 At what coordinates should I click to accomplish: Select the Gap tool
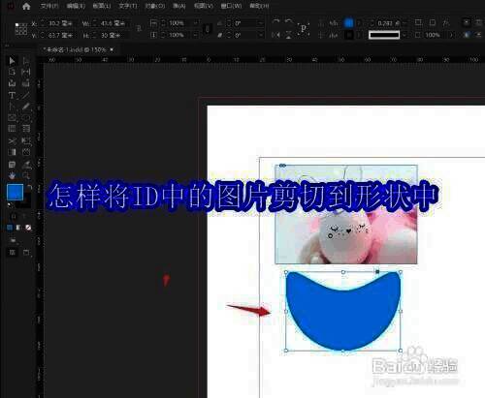pyautogui.click(x=26, y=72)
